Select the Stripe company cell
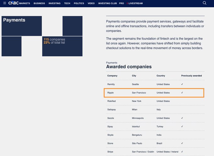 coord(110,152)
